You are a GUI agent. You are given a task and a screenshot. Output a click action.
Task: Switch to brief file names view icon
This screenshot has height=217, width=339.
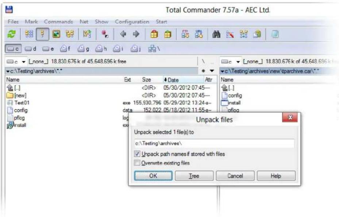coord(29,34)
